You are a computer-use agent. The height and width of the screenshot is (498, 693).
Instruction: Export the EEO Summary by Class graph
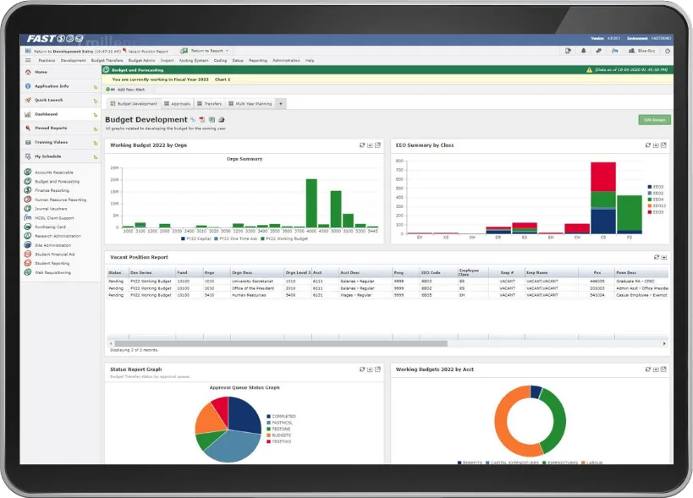655,145
